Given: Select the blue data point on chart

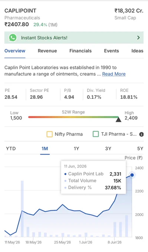Looking at the screenshot, I should click(132, 175).
